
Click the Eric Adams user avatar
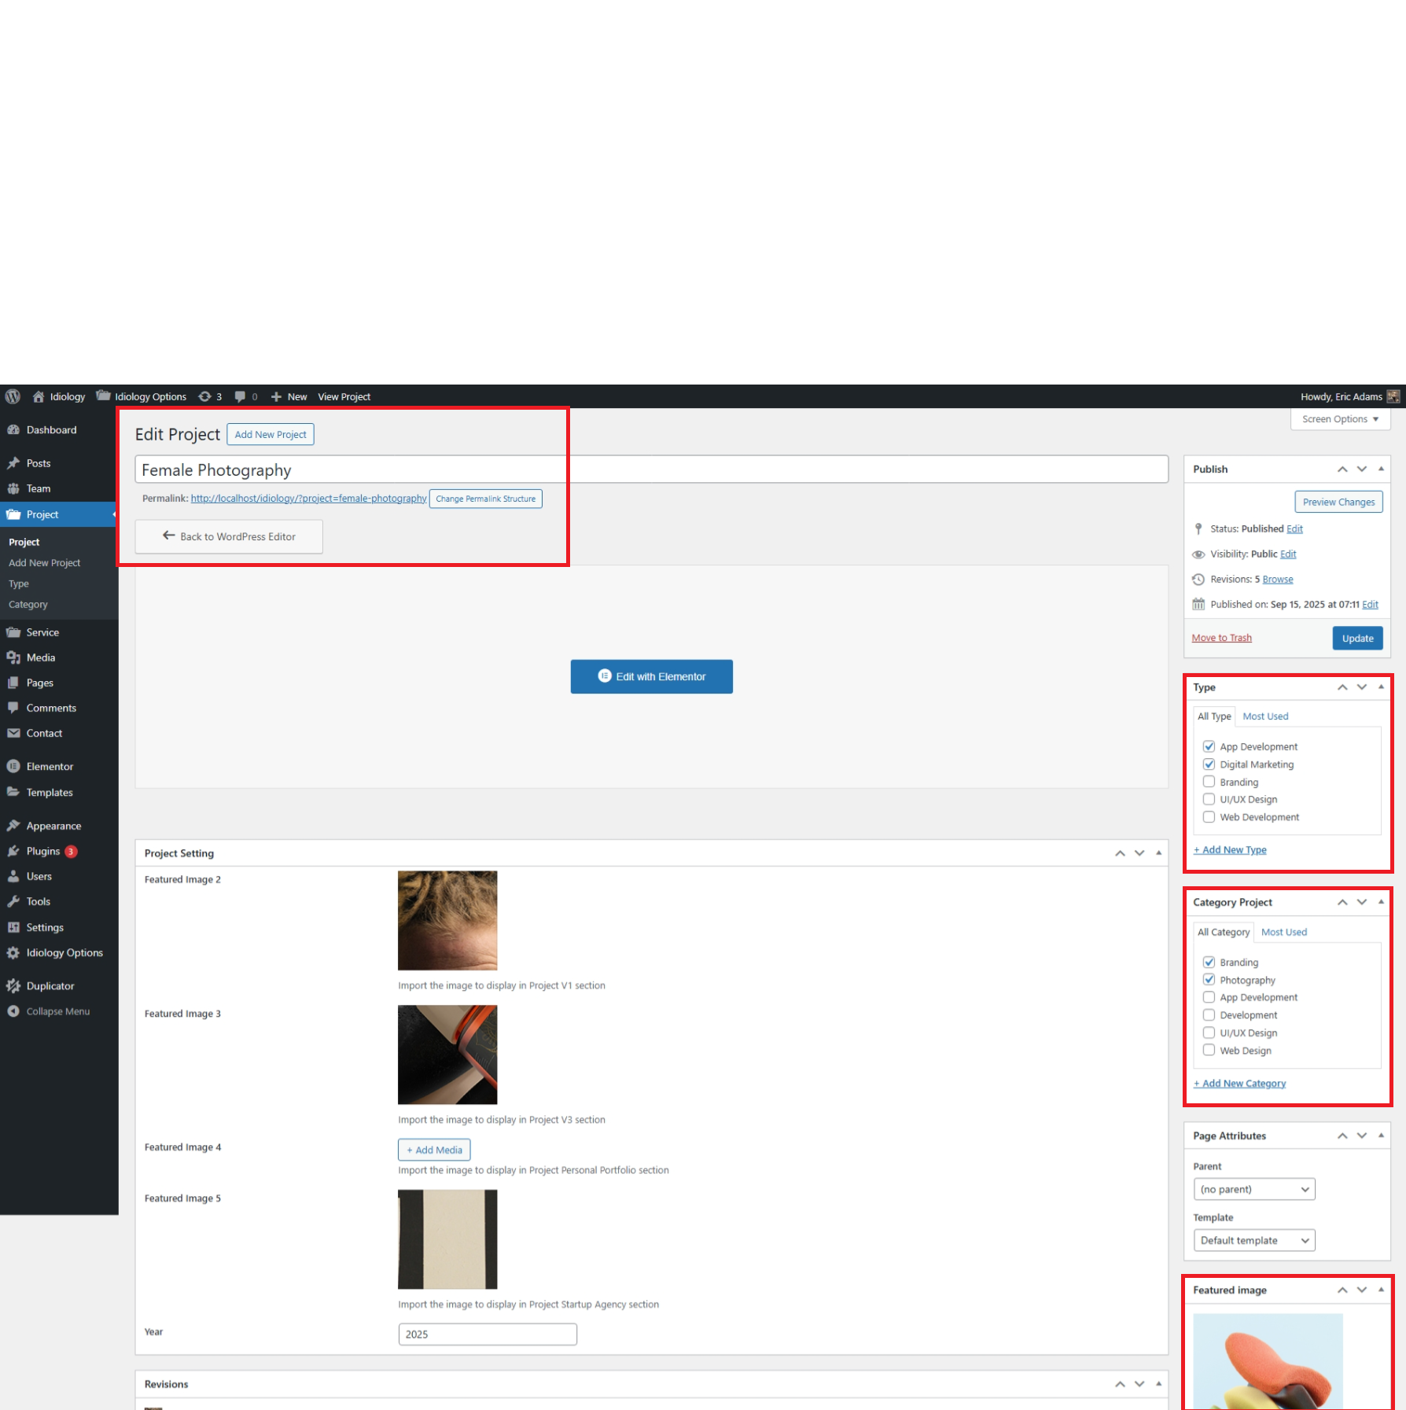pyautogui.click(x=1393, y=396)
